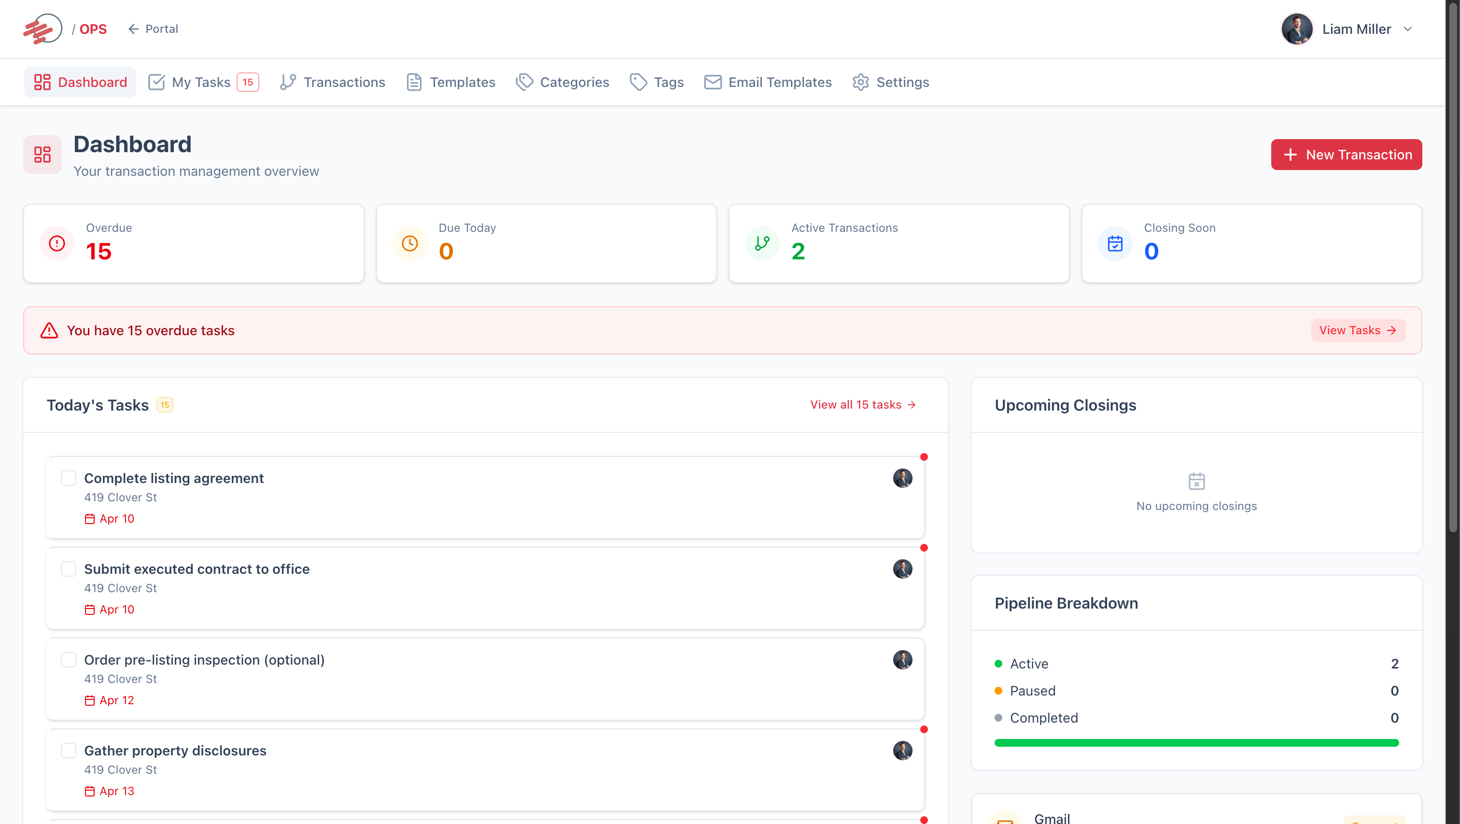Select the Categories tab
This screenshot has width=1460, height=824.
563,82
